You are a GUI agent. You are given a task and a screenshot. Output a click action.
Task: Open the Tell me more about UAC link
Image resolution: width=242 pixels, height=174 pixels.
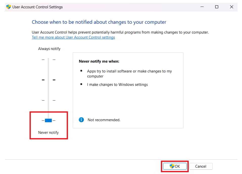pyautogui.click(x=73, y=37)
